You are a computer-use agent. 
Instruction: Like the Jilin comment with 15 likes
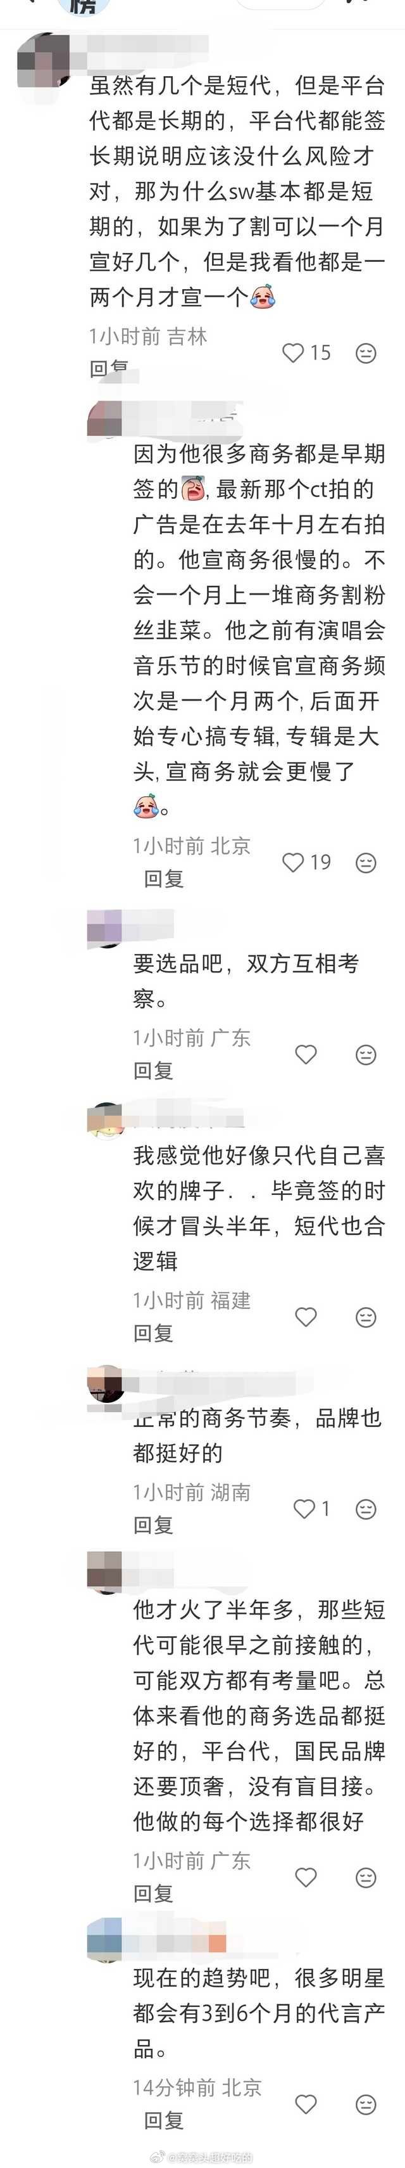click(x=292, y=352)
